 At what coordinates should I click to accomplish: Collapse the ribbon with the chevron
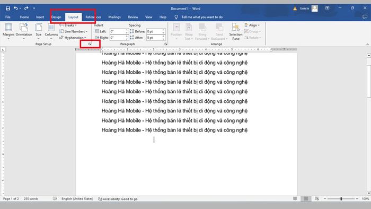(367, 44)
